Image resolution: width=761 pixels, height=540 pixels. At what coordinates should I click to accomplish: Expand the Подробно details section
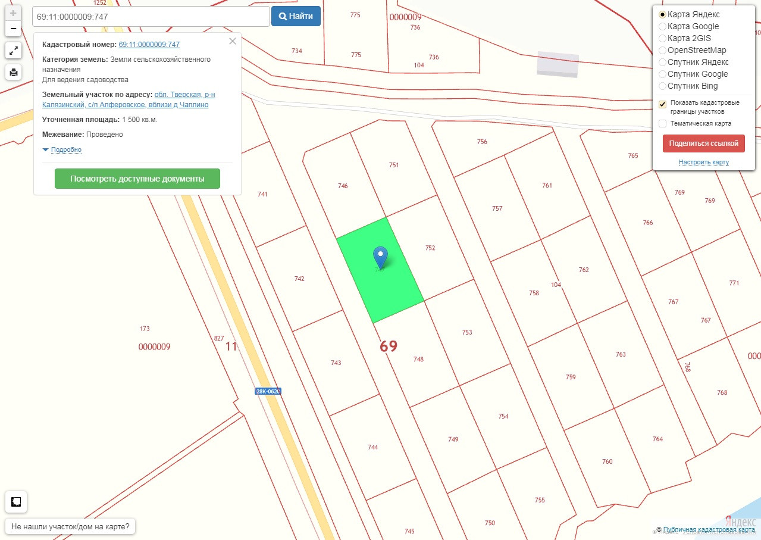coord(62,150)
